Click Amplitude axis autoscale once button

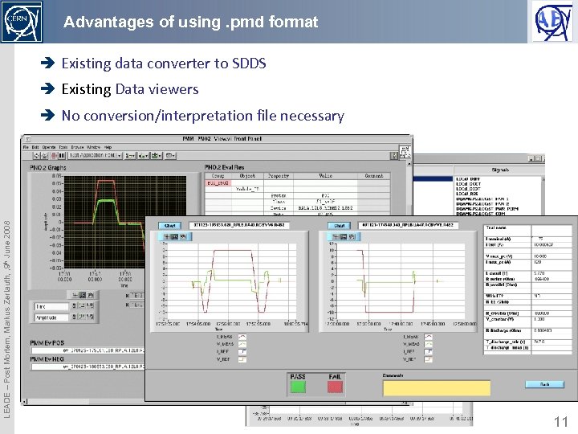(82, 317)
